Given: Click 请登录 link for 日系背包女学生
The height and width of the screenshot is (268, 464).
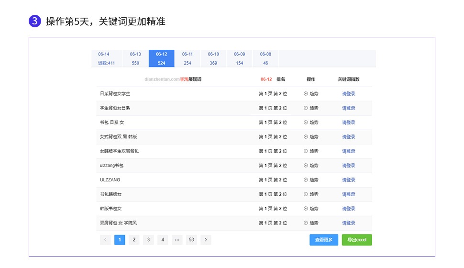Looking at the screenshot, I should 349,94.
